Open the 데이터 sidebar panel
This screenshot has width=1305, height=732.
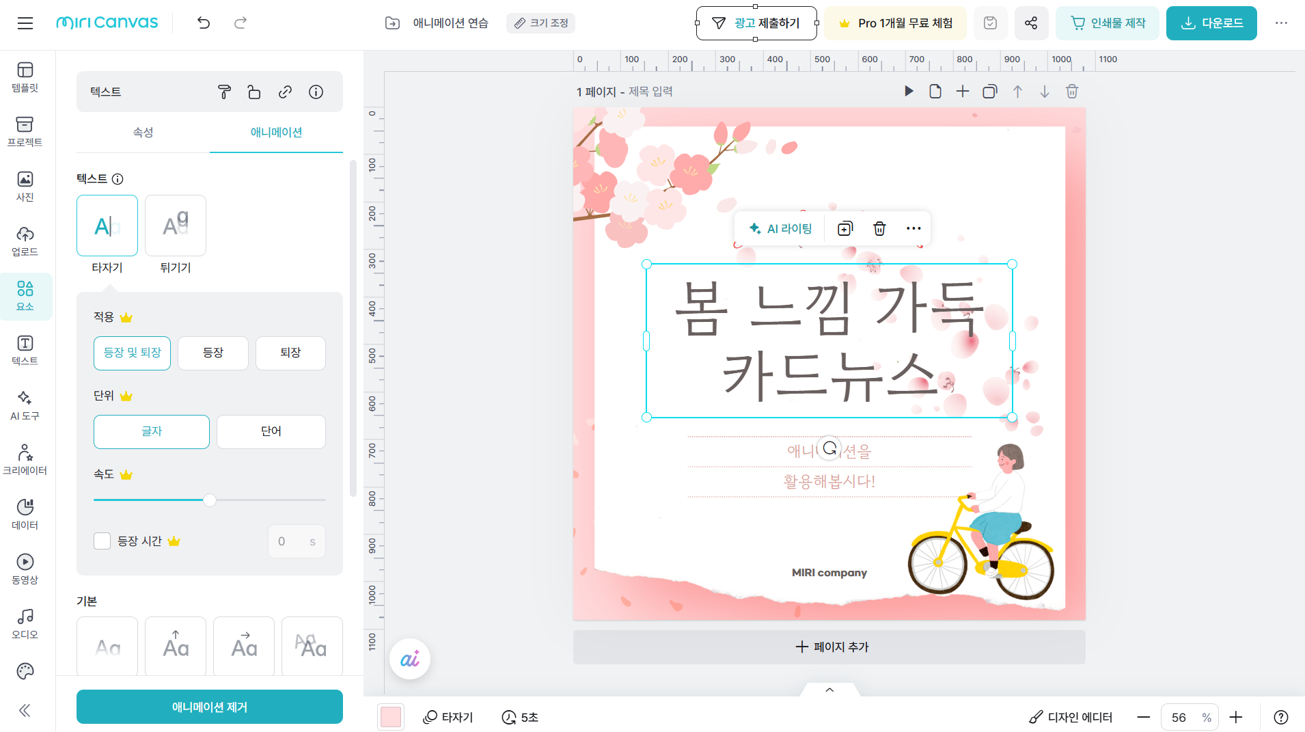25,515
